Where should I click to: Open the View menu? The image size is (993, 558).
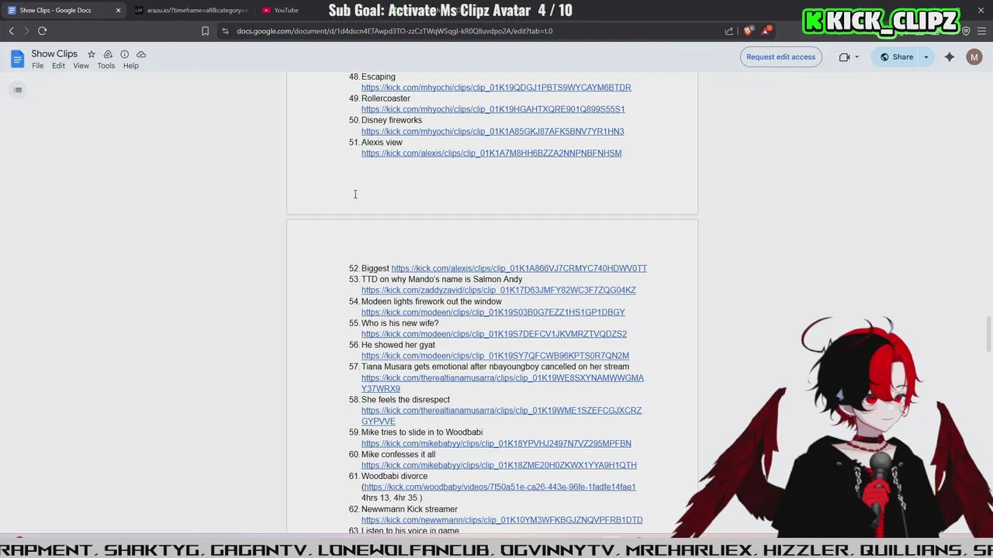(x=81, y=66)
